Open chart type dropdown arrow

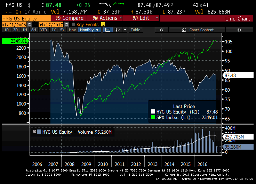[125, 30]
